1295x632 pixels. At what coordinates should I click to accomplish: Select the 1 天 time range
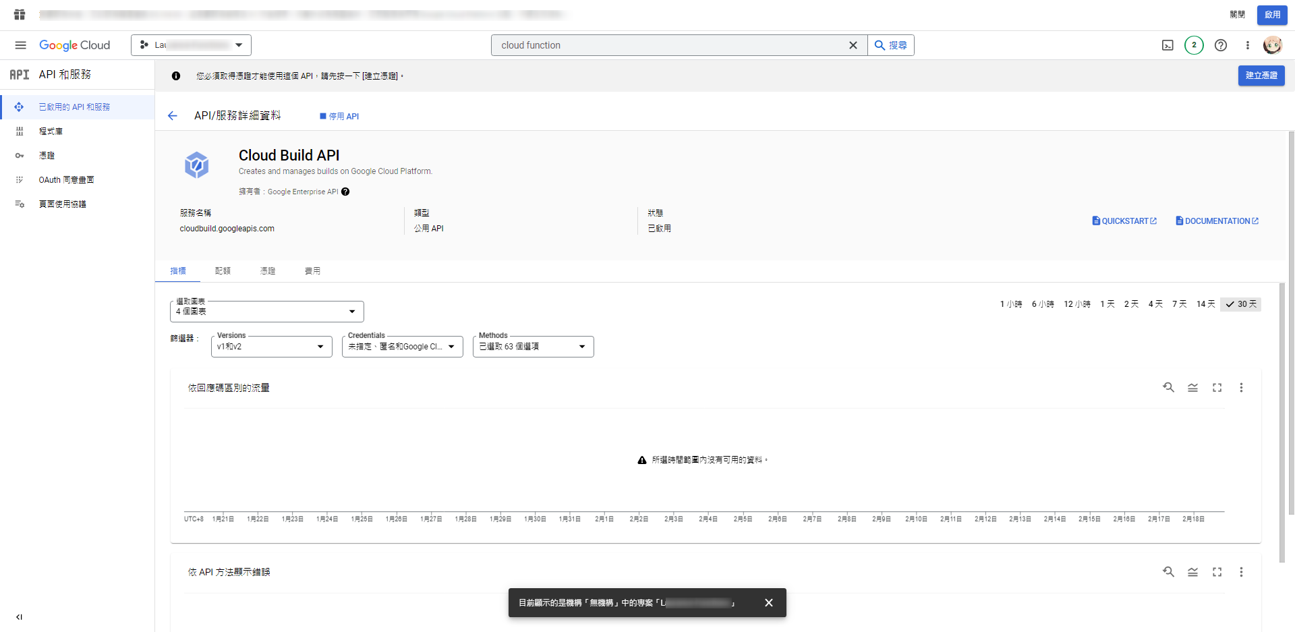[1107, 304]
